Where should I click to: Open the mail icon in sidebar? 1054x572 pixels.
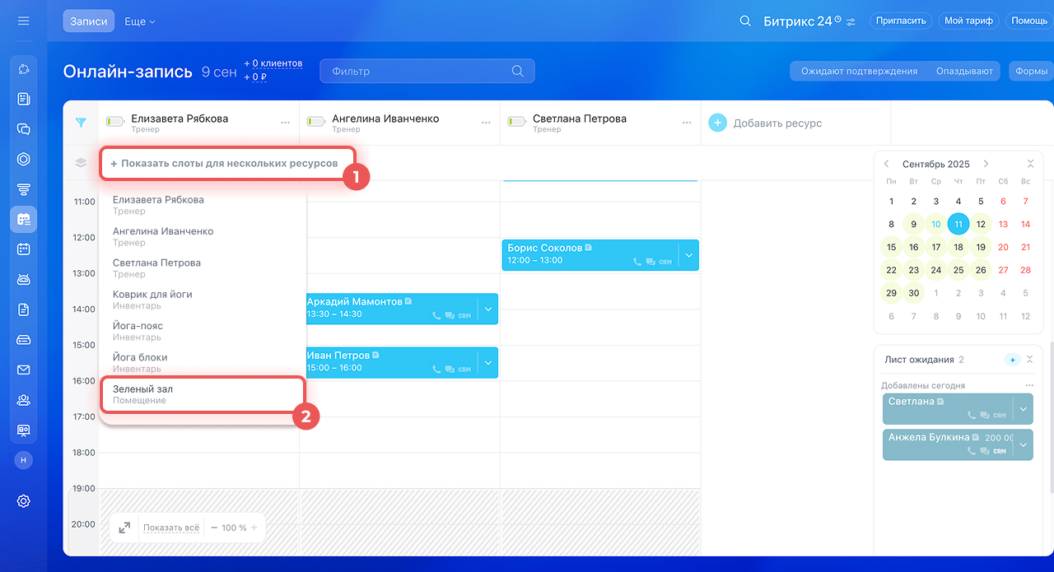coord(23,370)
